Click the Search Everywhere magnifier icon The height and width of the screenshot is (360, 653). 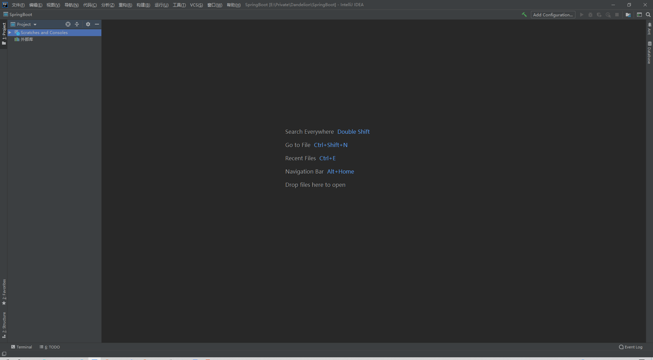[648, 15]
